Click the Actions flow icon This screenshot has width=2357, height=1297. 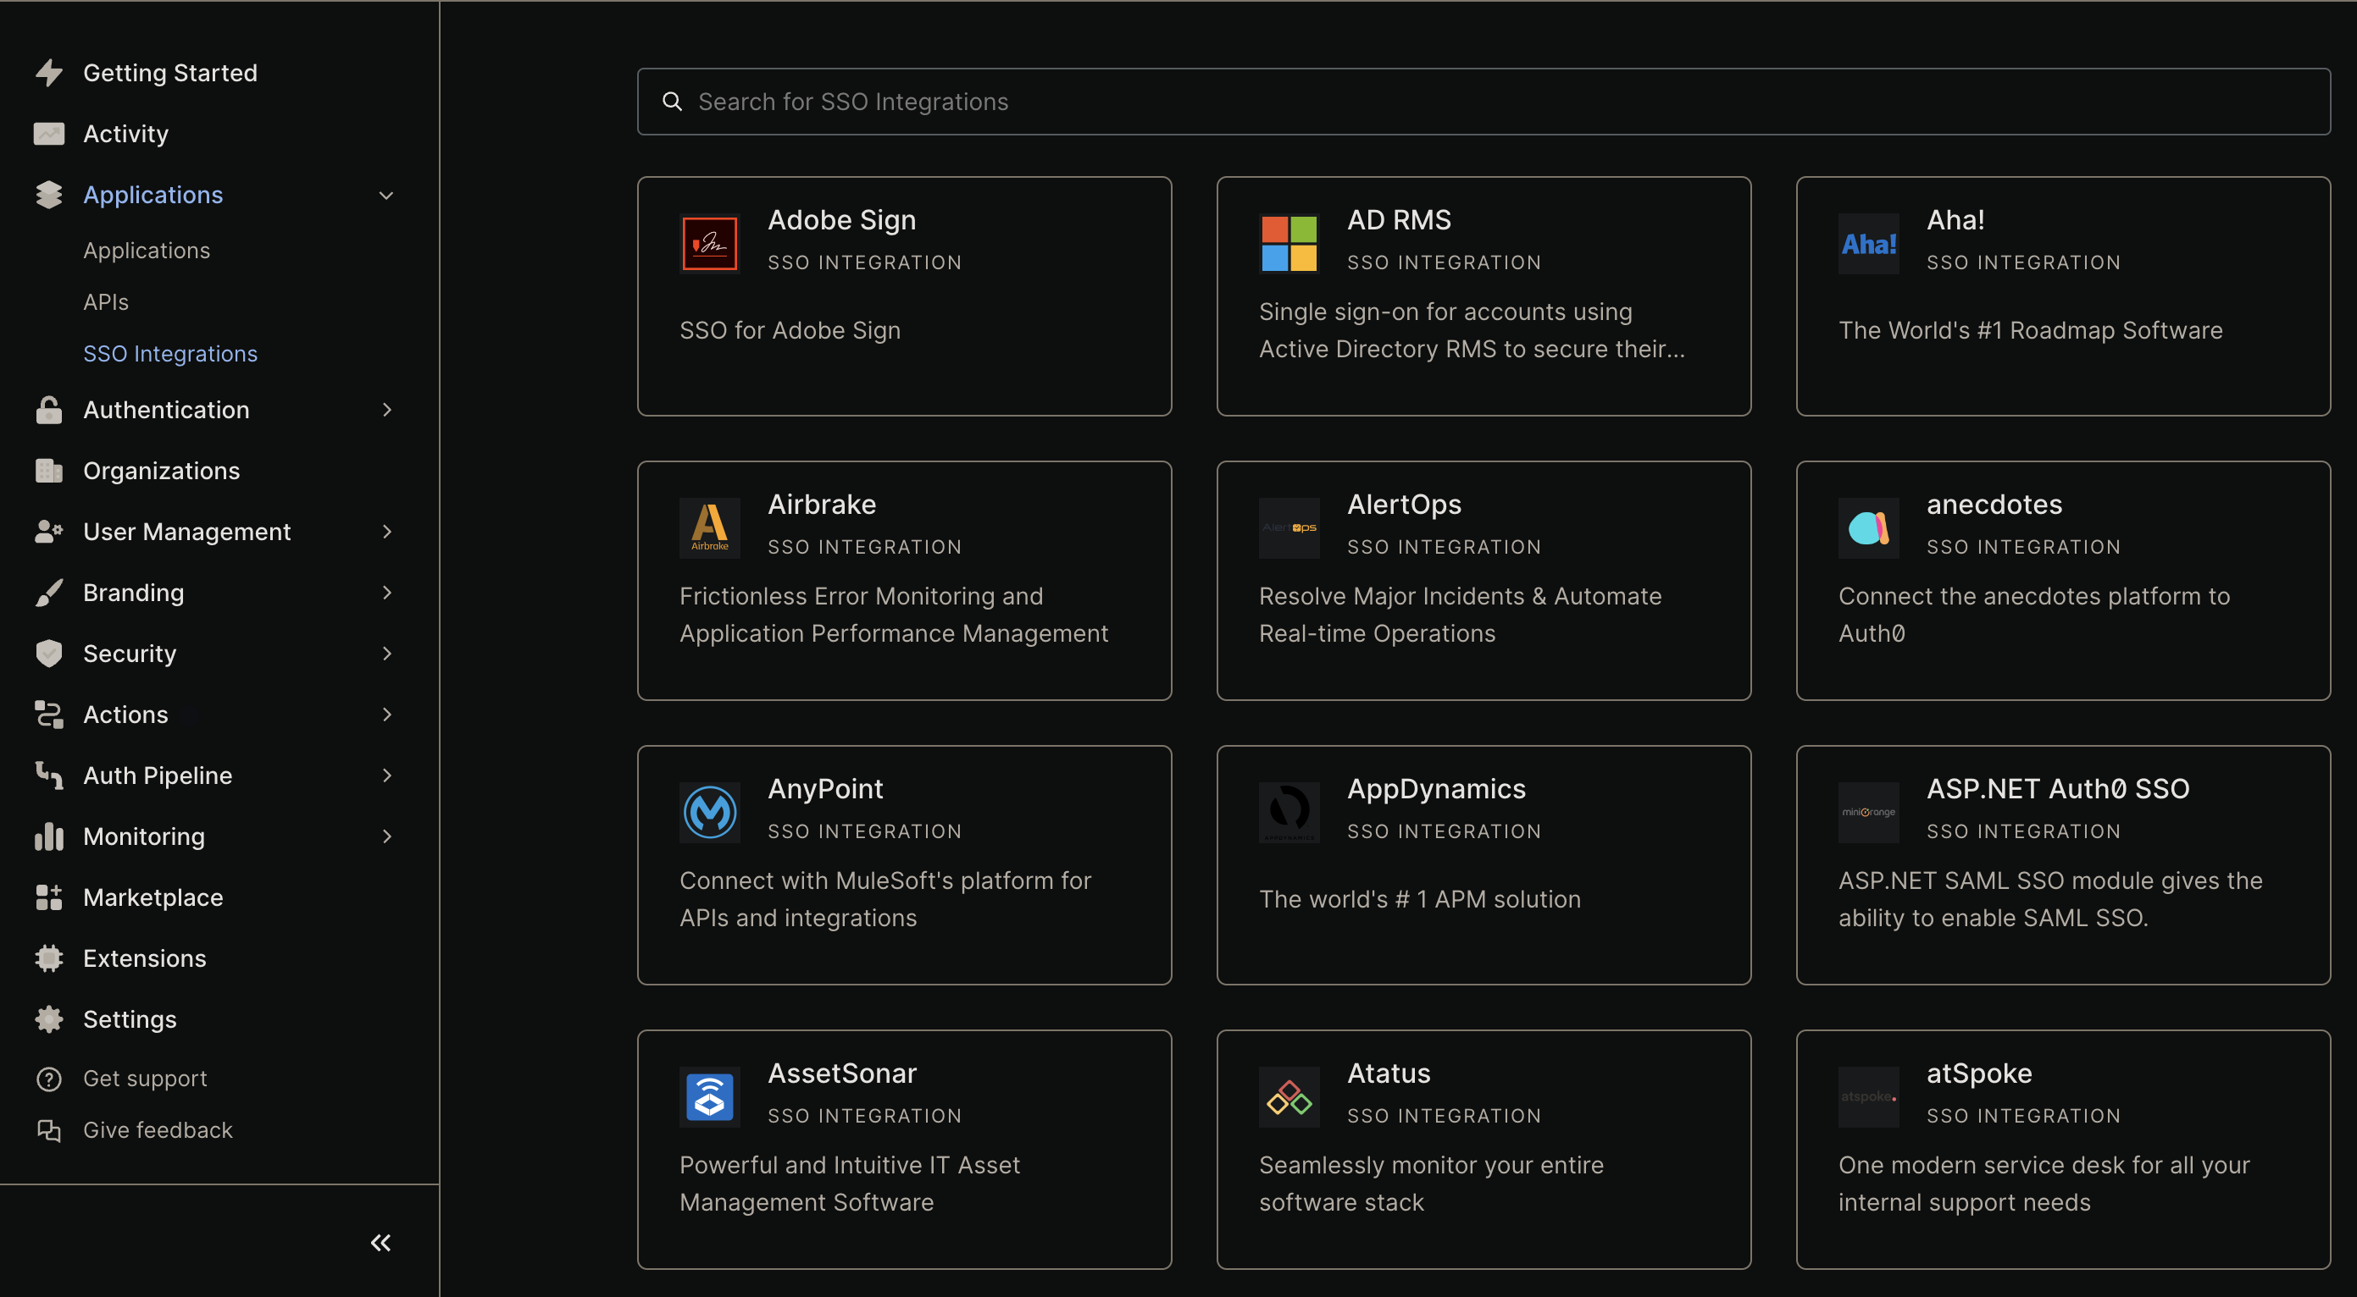pos(48,714)
